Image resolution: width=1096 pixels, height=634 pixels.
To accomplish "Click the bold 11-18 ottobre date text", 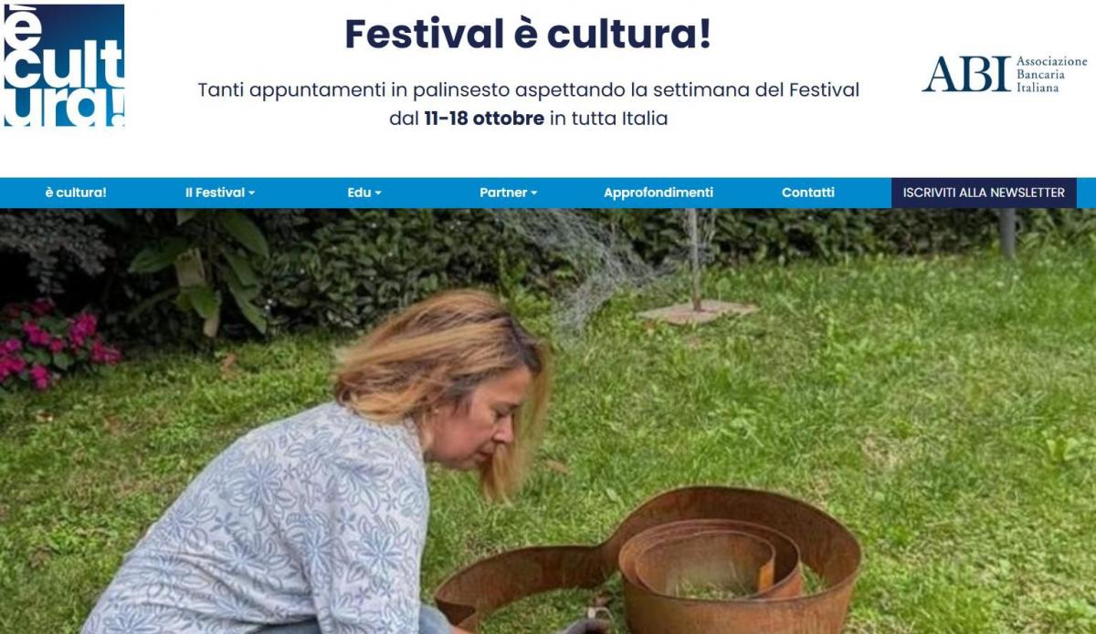I will 484,119.
